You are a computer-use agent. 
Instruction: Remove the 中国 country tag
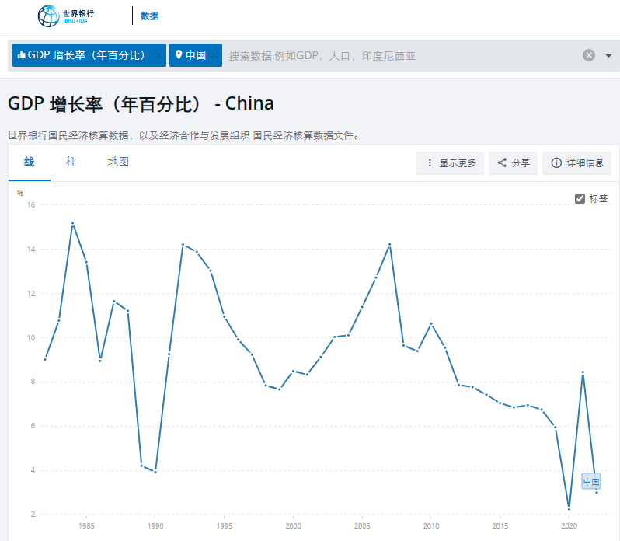(214, 55)
